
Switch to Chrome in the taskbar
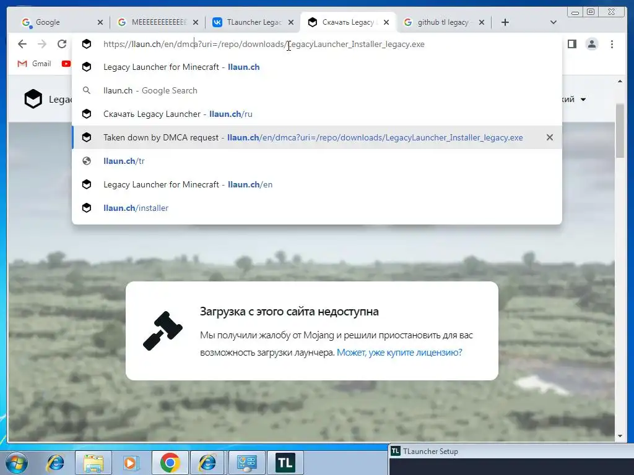click(x=170, y=463)
